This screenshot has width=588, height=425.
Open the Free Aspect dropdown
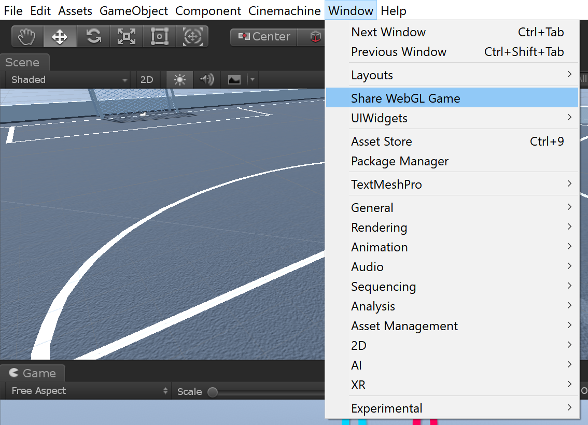[x=89, y=391]
